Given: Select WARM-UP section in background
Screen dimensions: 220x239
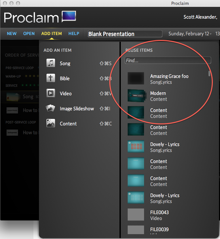Looking at the screenshot, I should [x=13, y=77].
